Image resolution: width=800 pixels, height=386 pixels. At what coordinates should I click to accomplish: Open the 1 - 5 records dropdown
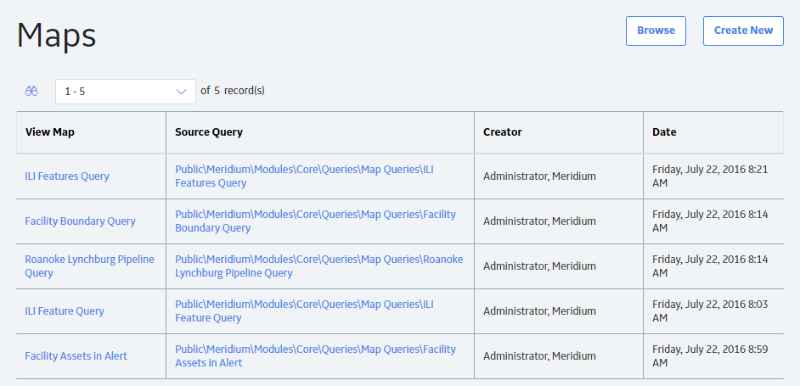pos(126,92)
